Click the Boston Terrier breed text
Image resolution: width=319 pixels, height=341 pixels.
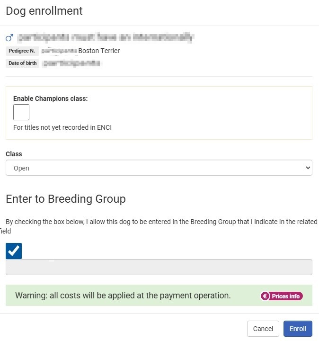click(x=99, y=51)
